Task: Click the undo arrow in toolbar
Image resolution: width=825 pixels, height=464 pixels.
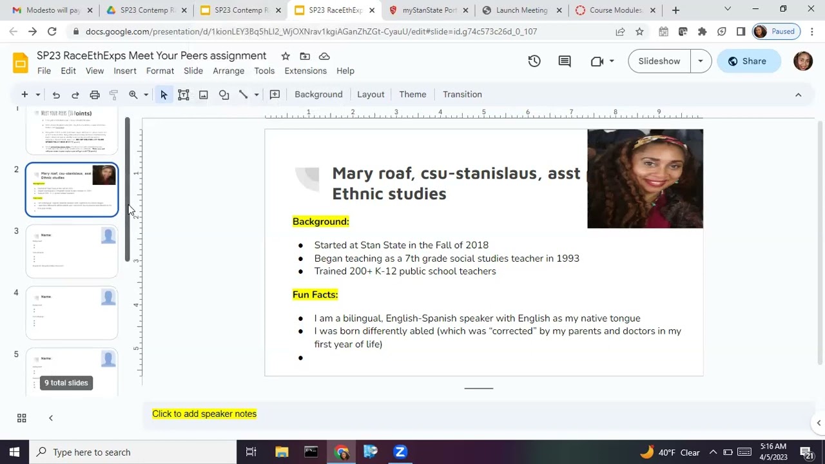Action: [56, 95]
